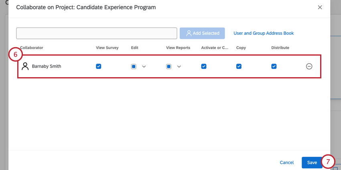Uncheck the Distribute permission checkbox
The image size is (341, 170).
(274, 66)
